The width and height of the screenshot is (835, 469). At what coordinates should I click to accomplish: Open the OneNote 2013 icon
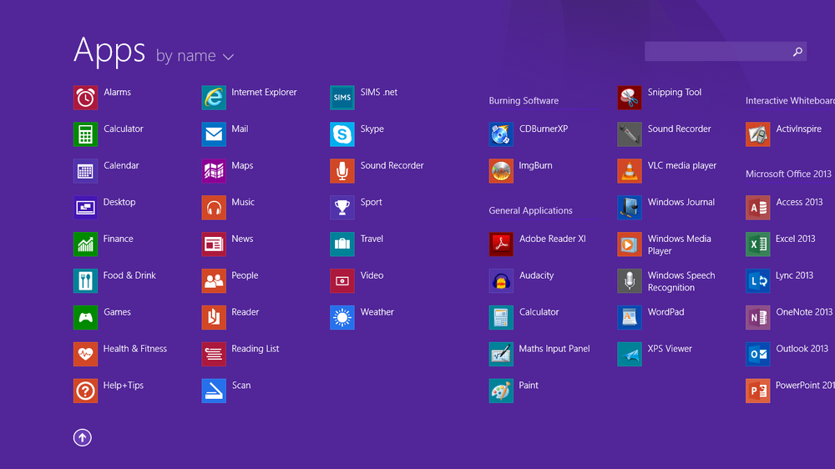(758, 318)
